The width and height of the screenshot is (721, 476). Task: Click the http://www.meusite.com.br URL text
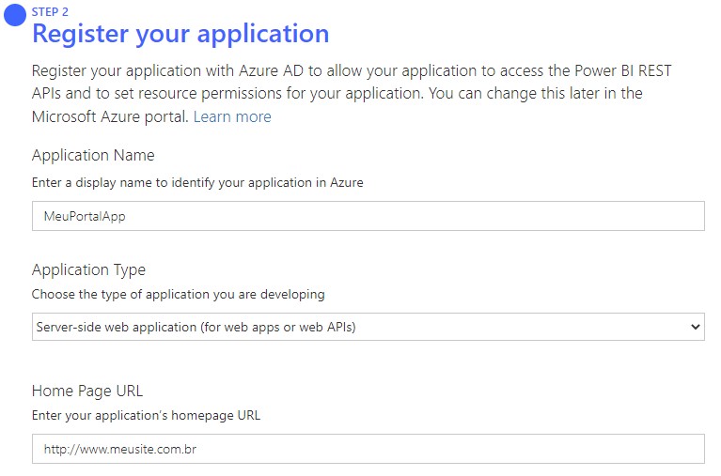[x=119, y=450]
